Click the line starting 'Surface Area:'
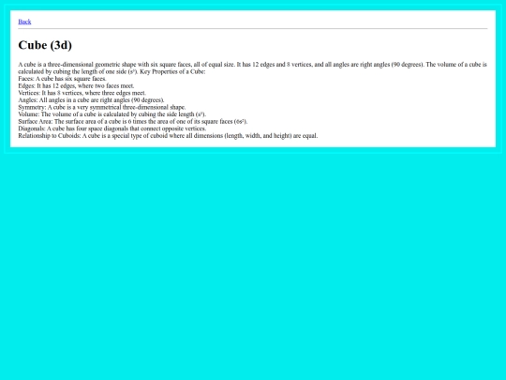 [x=133, y=121]
